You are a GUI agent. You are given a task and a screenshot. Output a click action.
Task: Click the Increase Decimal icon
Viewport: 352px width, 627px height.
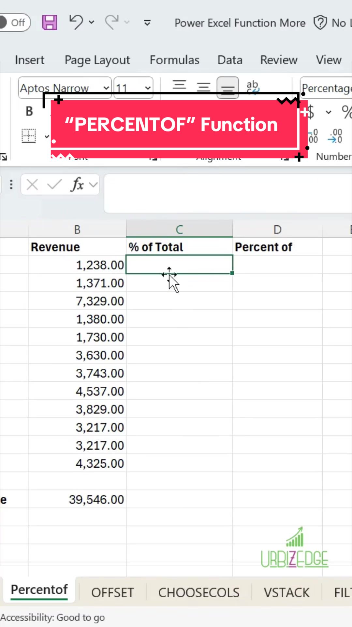point(313,136)
